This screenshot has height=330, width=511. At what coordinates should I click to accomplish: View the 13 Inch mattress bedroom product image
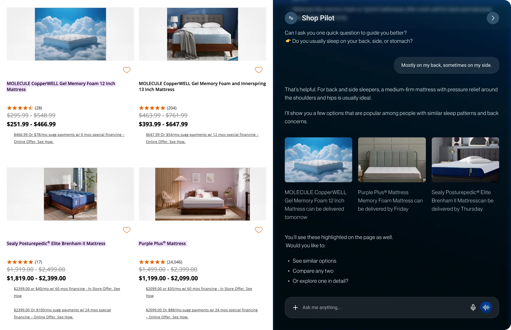coord(202,34)
